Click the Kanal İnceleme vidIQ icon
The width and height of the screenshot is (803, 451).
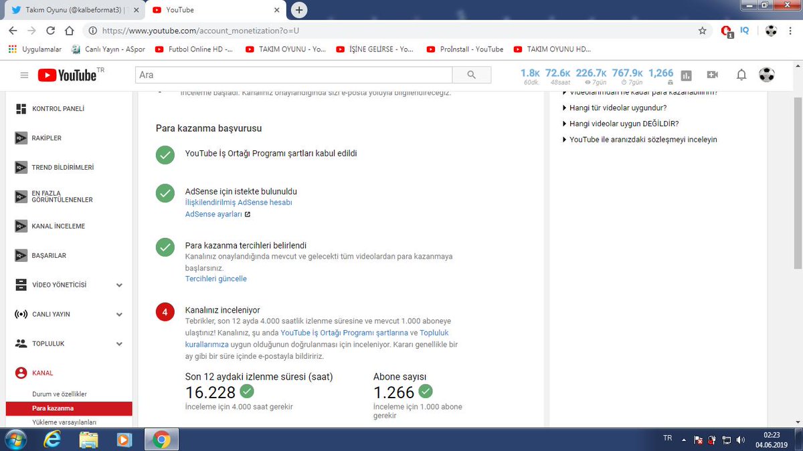click(21, 227)
